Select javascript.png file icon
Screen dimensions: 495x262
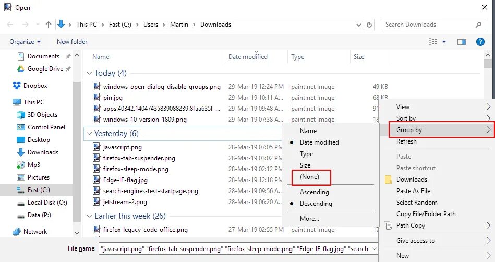[x=96, y=147]
